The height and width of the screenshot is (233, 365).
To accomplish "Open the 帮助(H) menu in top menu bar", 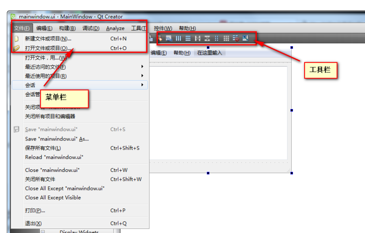I will (x=187, y=29).
